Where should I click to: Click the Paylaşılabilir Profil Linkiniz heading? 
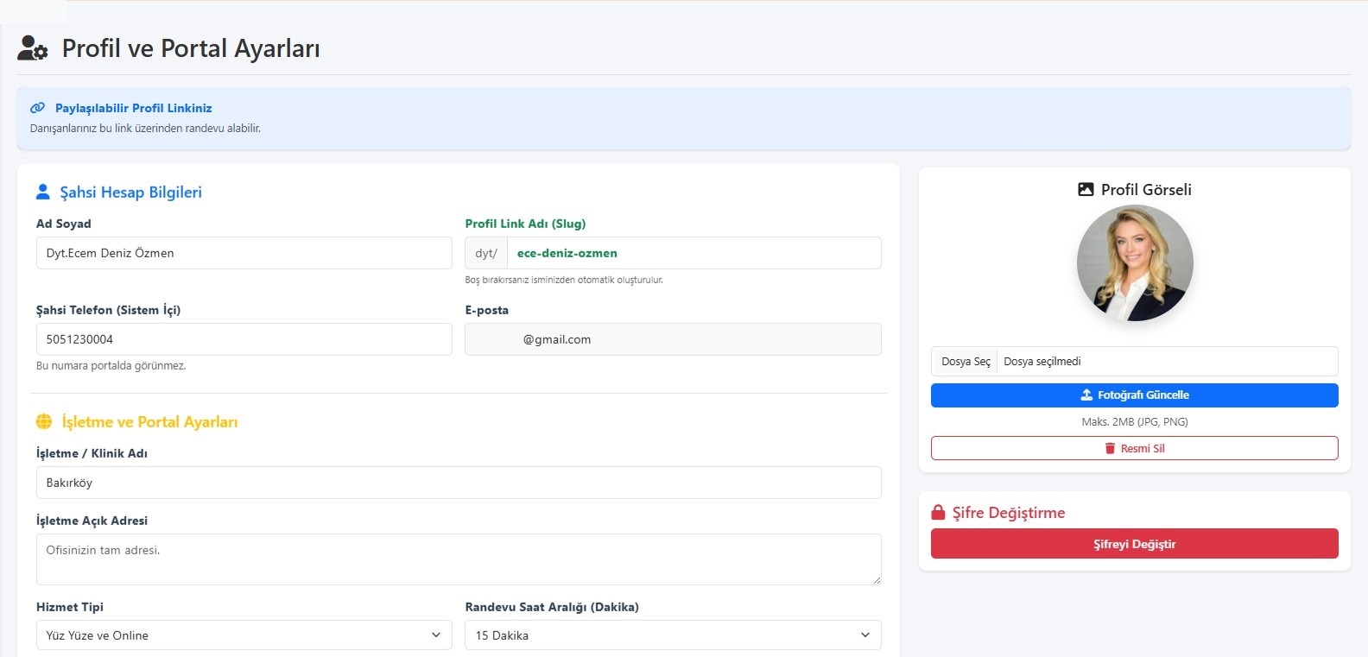(133, 108)
